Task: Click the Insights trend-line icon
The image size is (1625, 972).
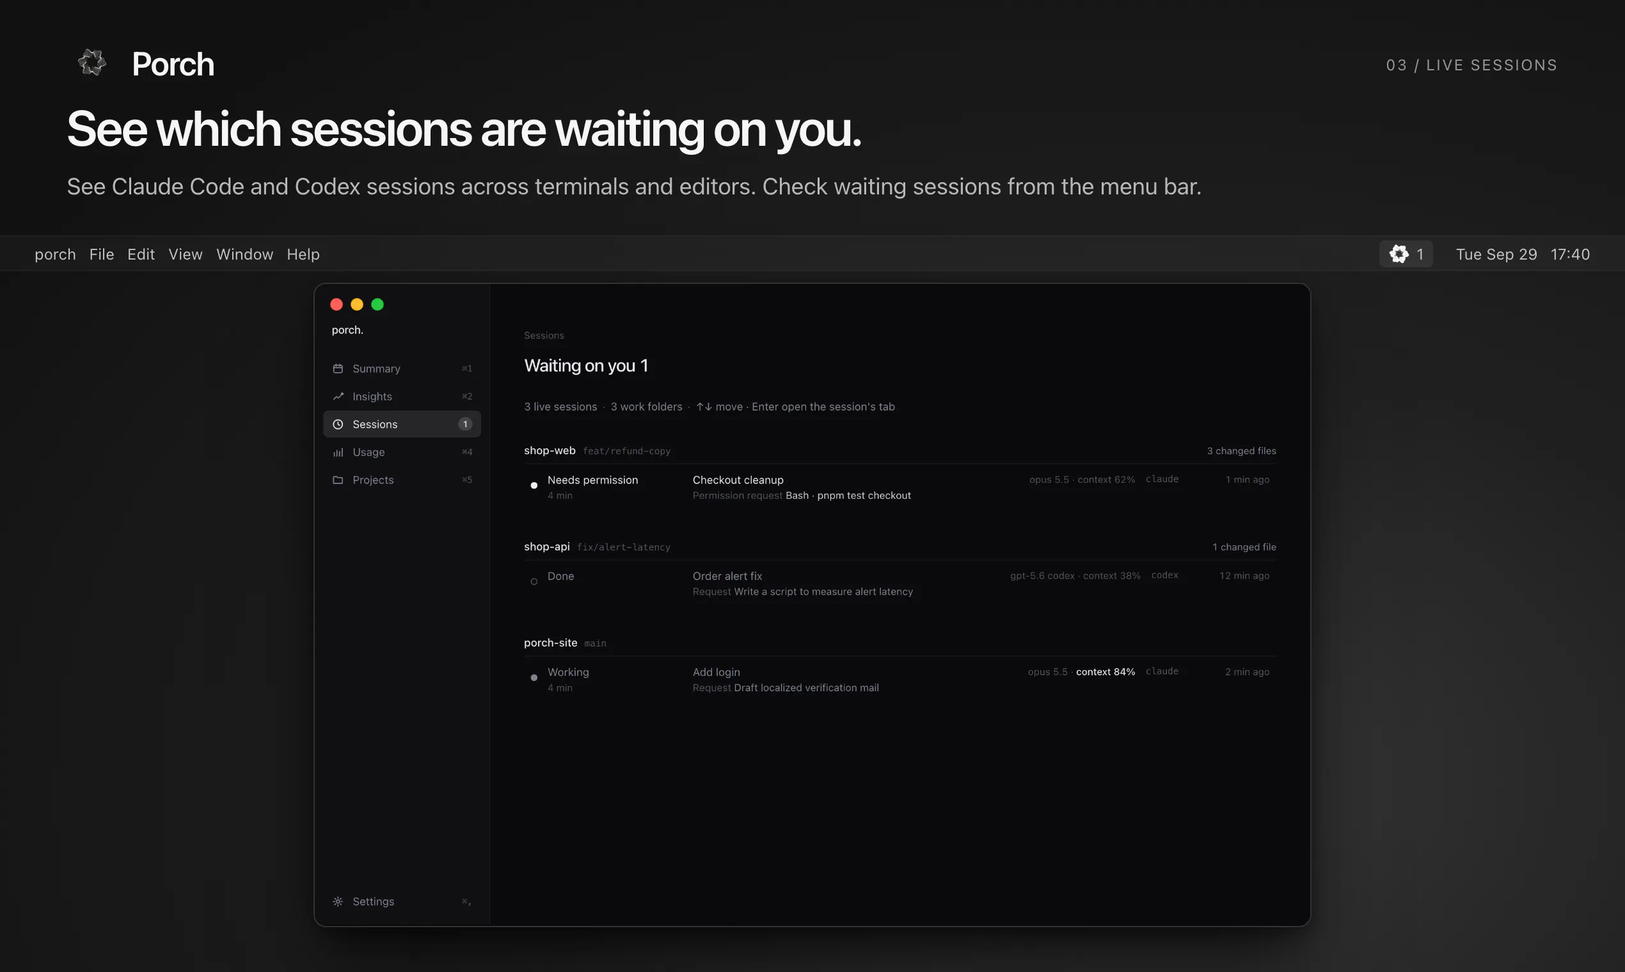Action: click(337, 396)
